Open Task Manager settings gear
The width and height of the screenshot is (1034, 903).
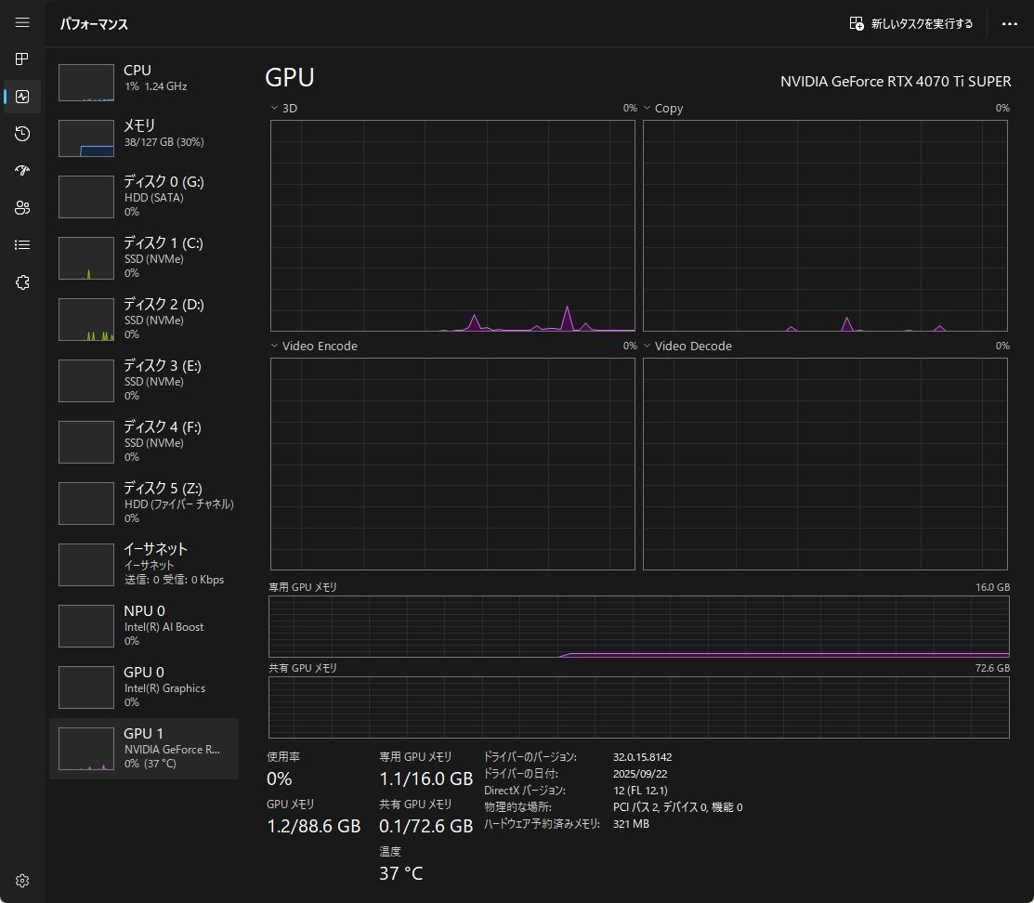click(x=22, y=881)
